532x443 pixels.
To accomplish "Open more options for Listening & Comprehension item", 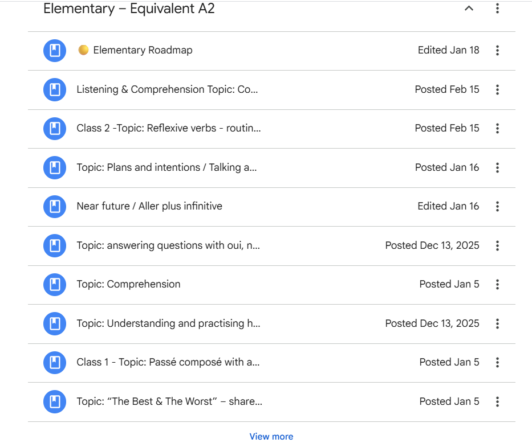I will 497,89.
